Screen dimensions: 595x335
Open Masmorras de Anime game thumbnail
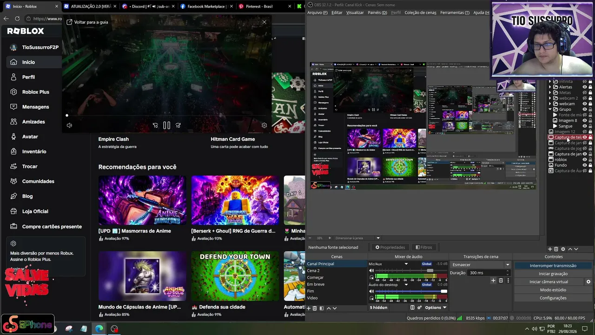(x=142, y=200)
